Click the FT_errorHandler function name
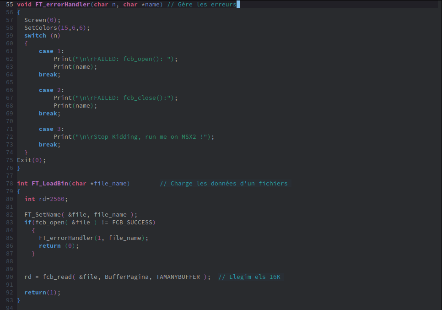 coord(63,5)
